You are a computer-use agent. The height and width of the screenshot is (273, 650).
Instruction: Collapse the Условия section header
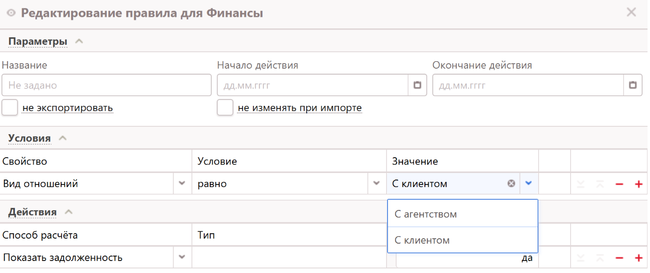click(x=63, y=138)
